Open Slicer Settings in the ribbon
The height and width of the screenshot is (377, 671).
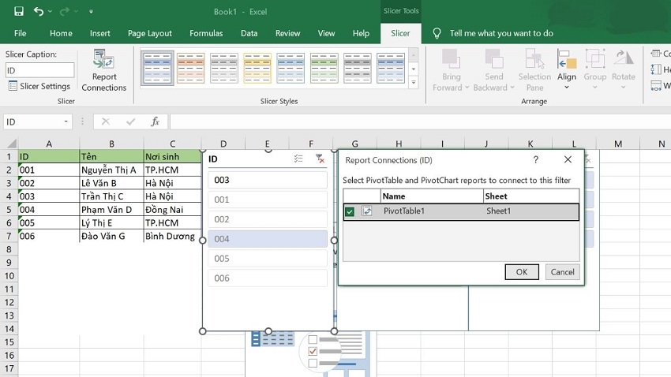pyautogui.click(x=39, y=86)
